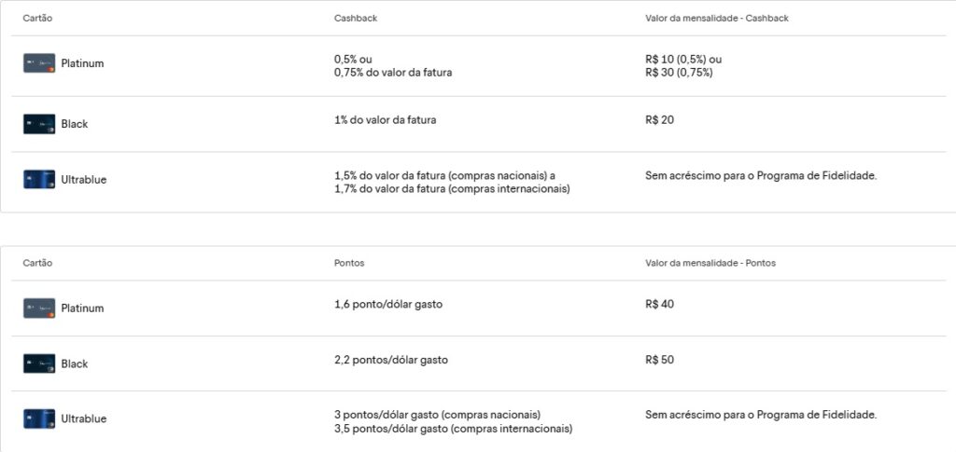The height and width of the screenshot is (452, 956).
Task: Select the Cashback column header
Action: tap(356, 19)
